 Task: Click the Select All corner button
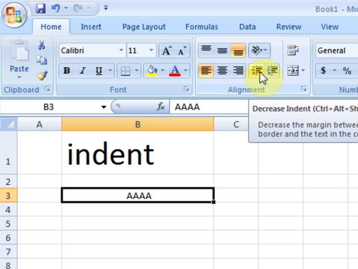(x=9, y=124)
